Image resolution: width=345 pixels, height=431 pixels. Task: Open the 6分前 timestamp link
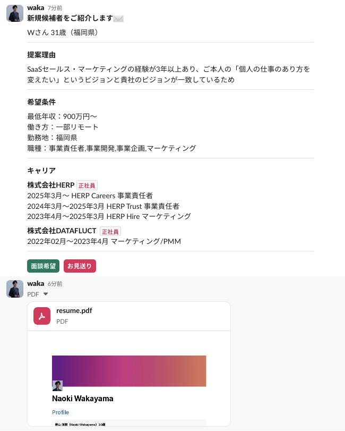55,284
